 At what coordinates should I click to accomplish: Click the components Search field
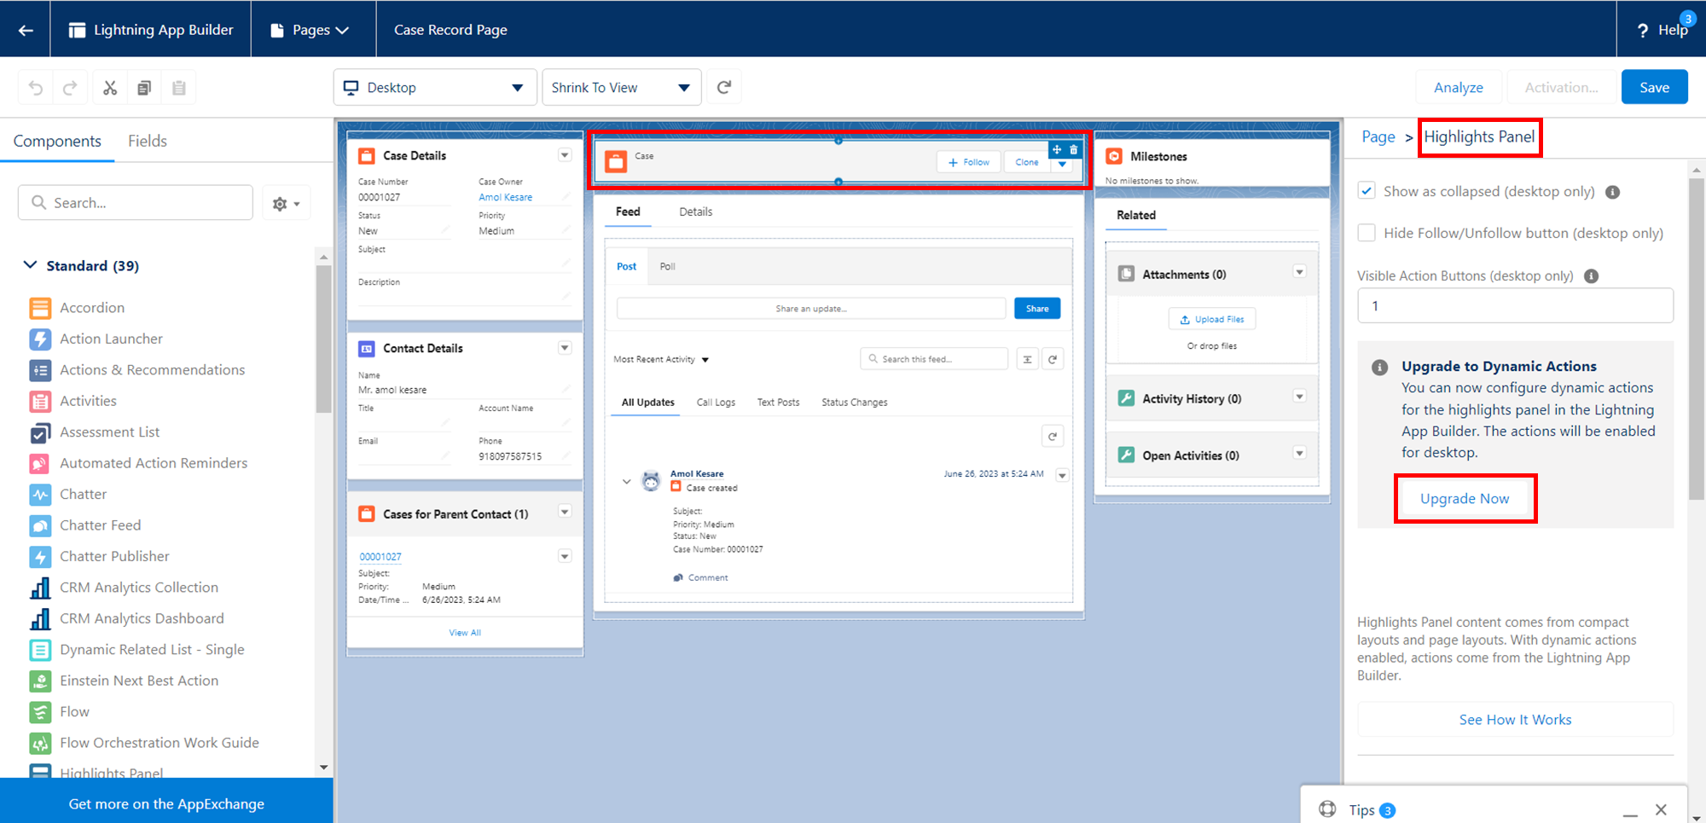tap(136, 203)
